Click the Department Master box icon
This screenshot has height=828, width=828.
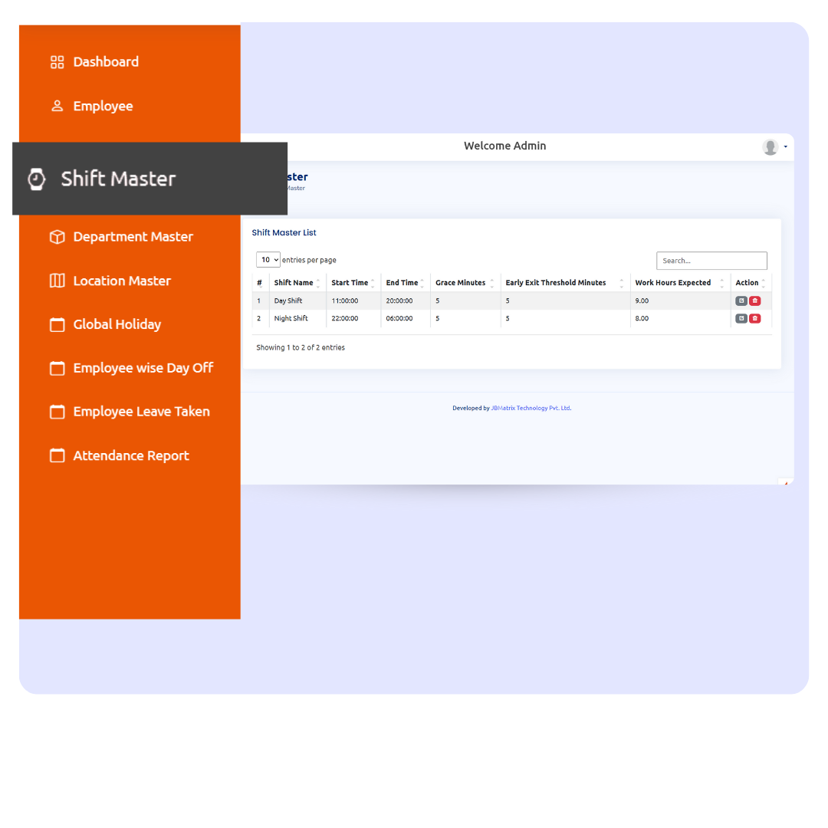point(57,237)
